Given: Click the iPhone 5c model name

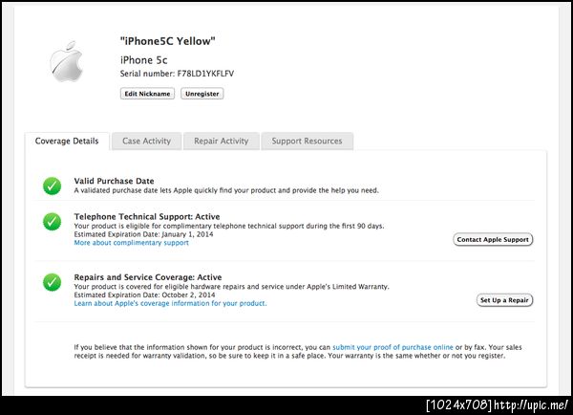Looking at the screenshot, I should [143, 60].
